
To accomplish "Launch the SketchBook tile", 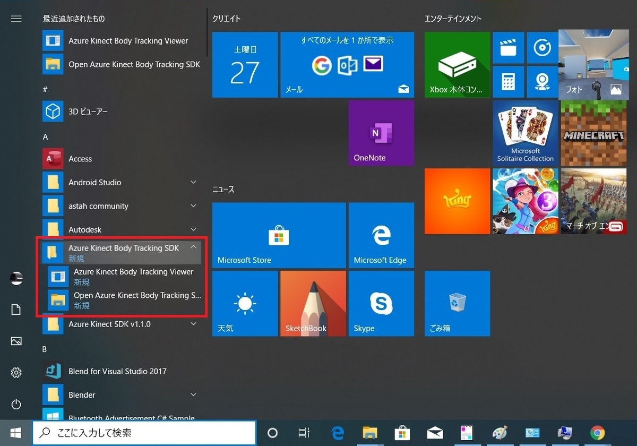I will point(313,303).
